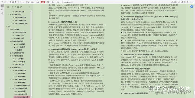Screen dimensions: 195x98
Task: Open the blue assistant circle icon
Action: (x=192, y=6)
